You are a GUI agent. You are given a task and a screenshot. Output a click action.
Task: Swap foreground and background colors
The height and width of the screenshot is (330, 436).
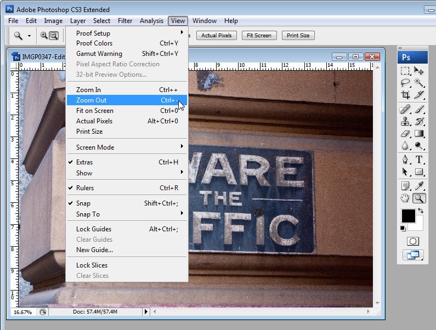(x=421, y=210)
